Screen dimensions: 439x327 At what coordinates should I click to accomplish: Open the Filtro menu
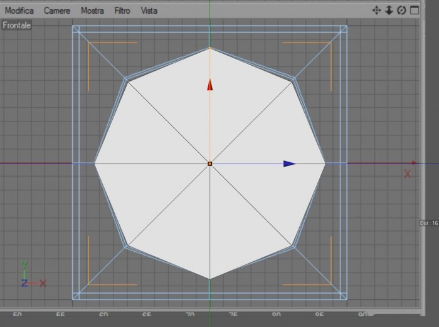pos(122,11)
